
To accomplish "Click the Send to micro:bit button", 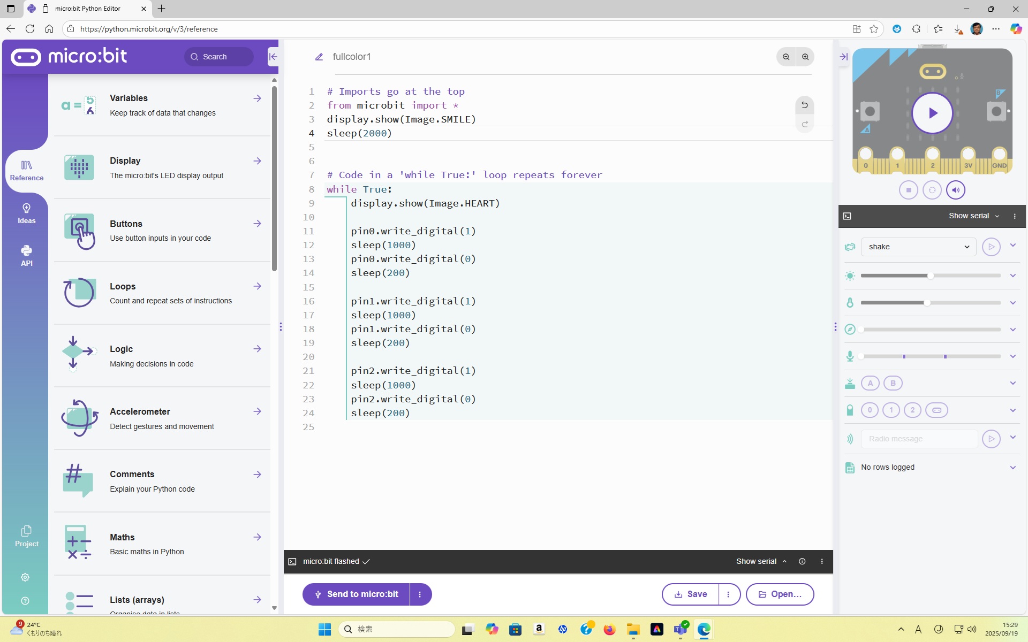I will coord(357,594).
